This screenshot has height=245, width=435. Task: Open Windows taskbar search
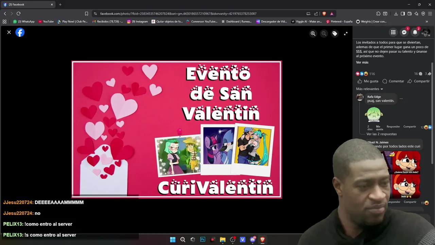[183, 240]
